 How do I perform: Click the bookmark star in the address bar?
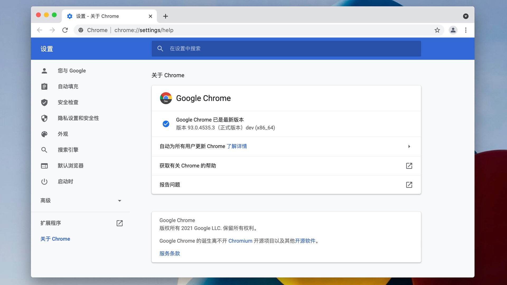pyautogui.click(x=437, y=30)
